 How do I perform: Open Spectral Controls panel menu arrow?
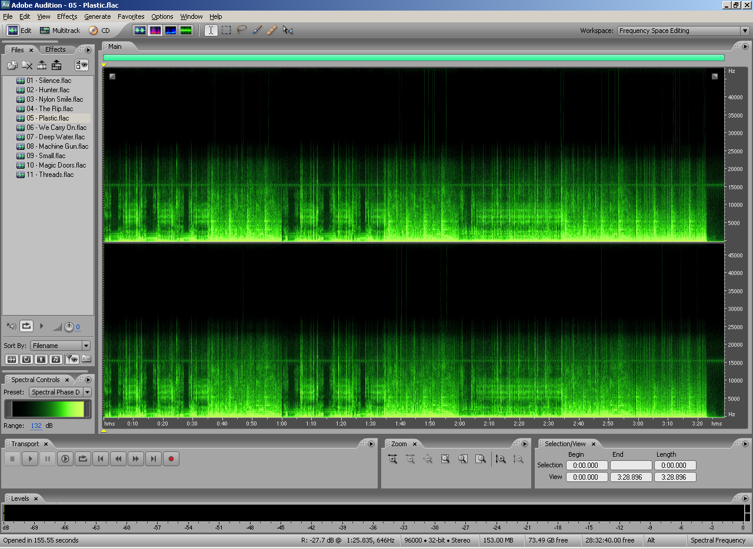88,380
